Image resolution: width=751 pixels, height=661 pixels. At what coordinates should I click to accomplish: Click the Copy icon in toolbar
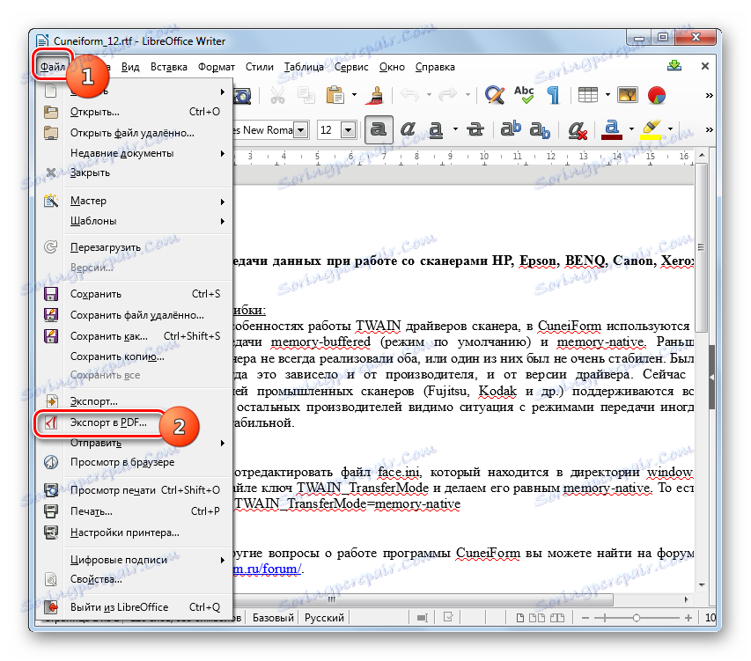pos(306,95)
